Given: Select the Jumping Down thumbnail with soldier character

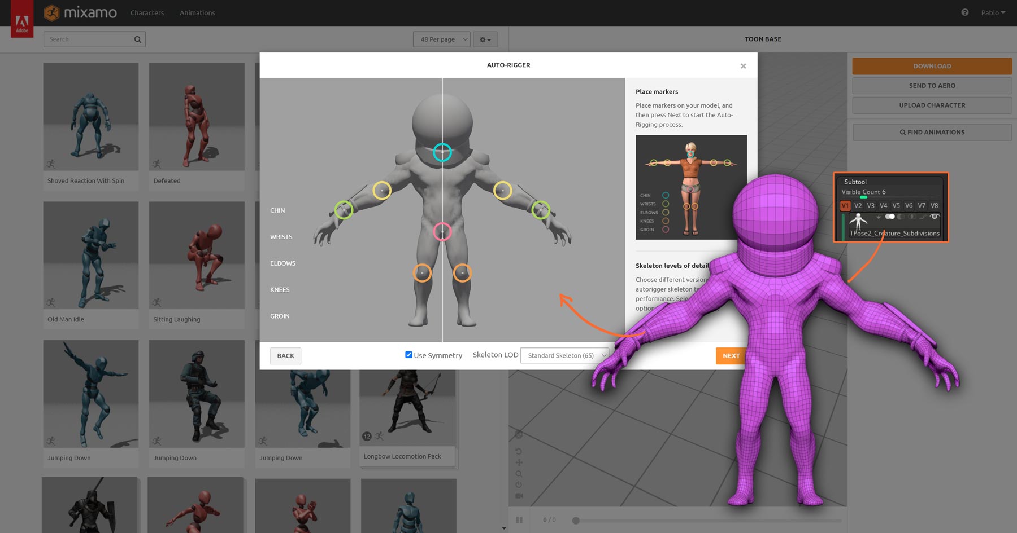Looking at the screenshot, I should coord(197,394).
